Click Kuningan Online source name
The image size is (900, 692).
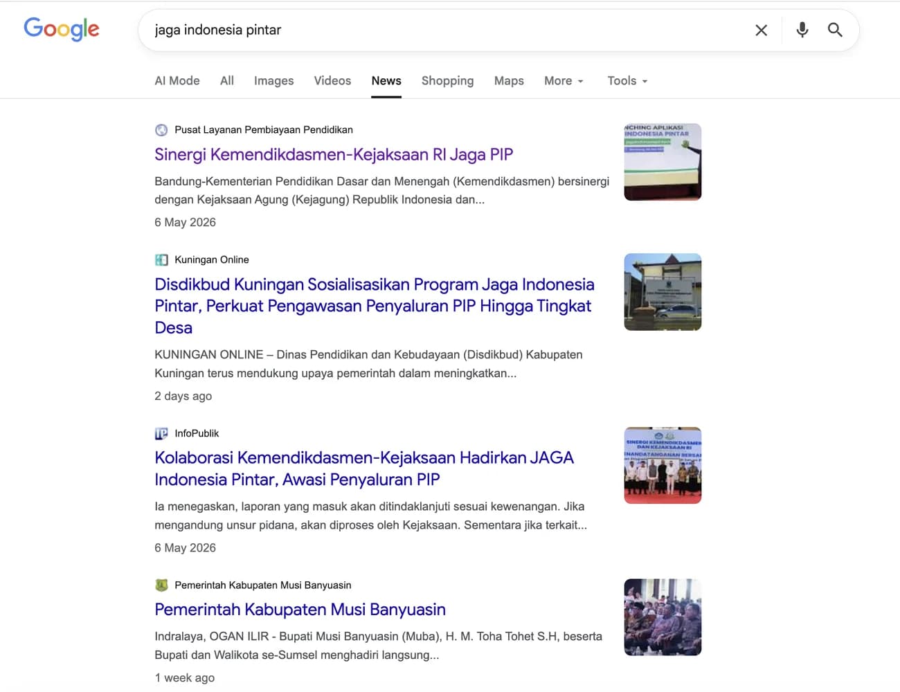coord(212,260)
